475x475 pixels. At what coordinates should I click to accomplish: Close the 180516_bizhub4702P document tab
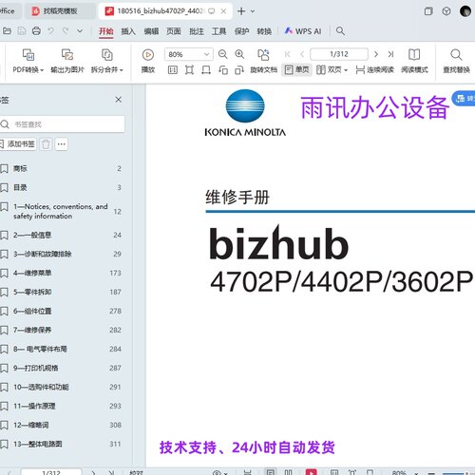(x=223, y=11)
